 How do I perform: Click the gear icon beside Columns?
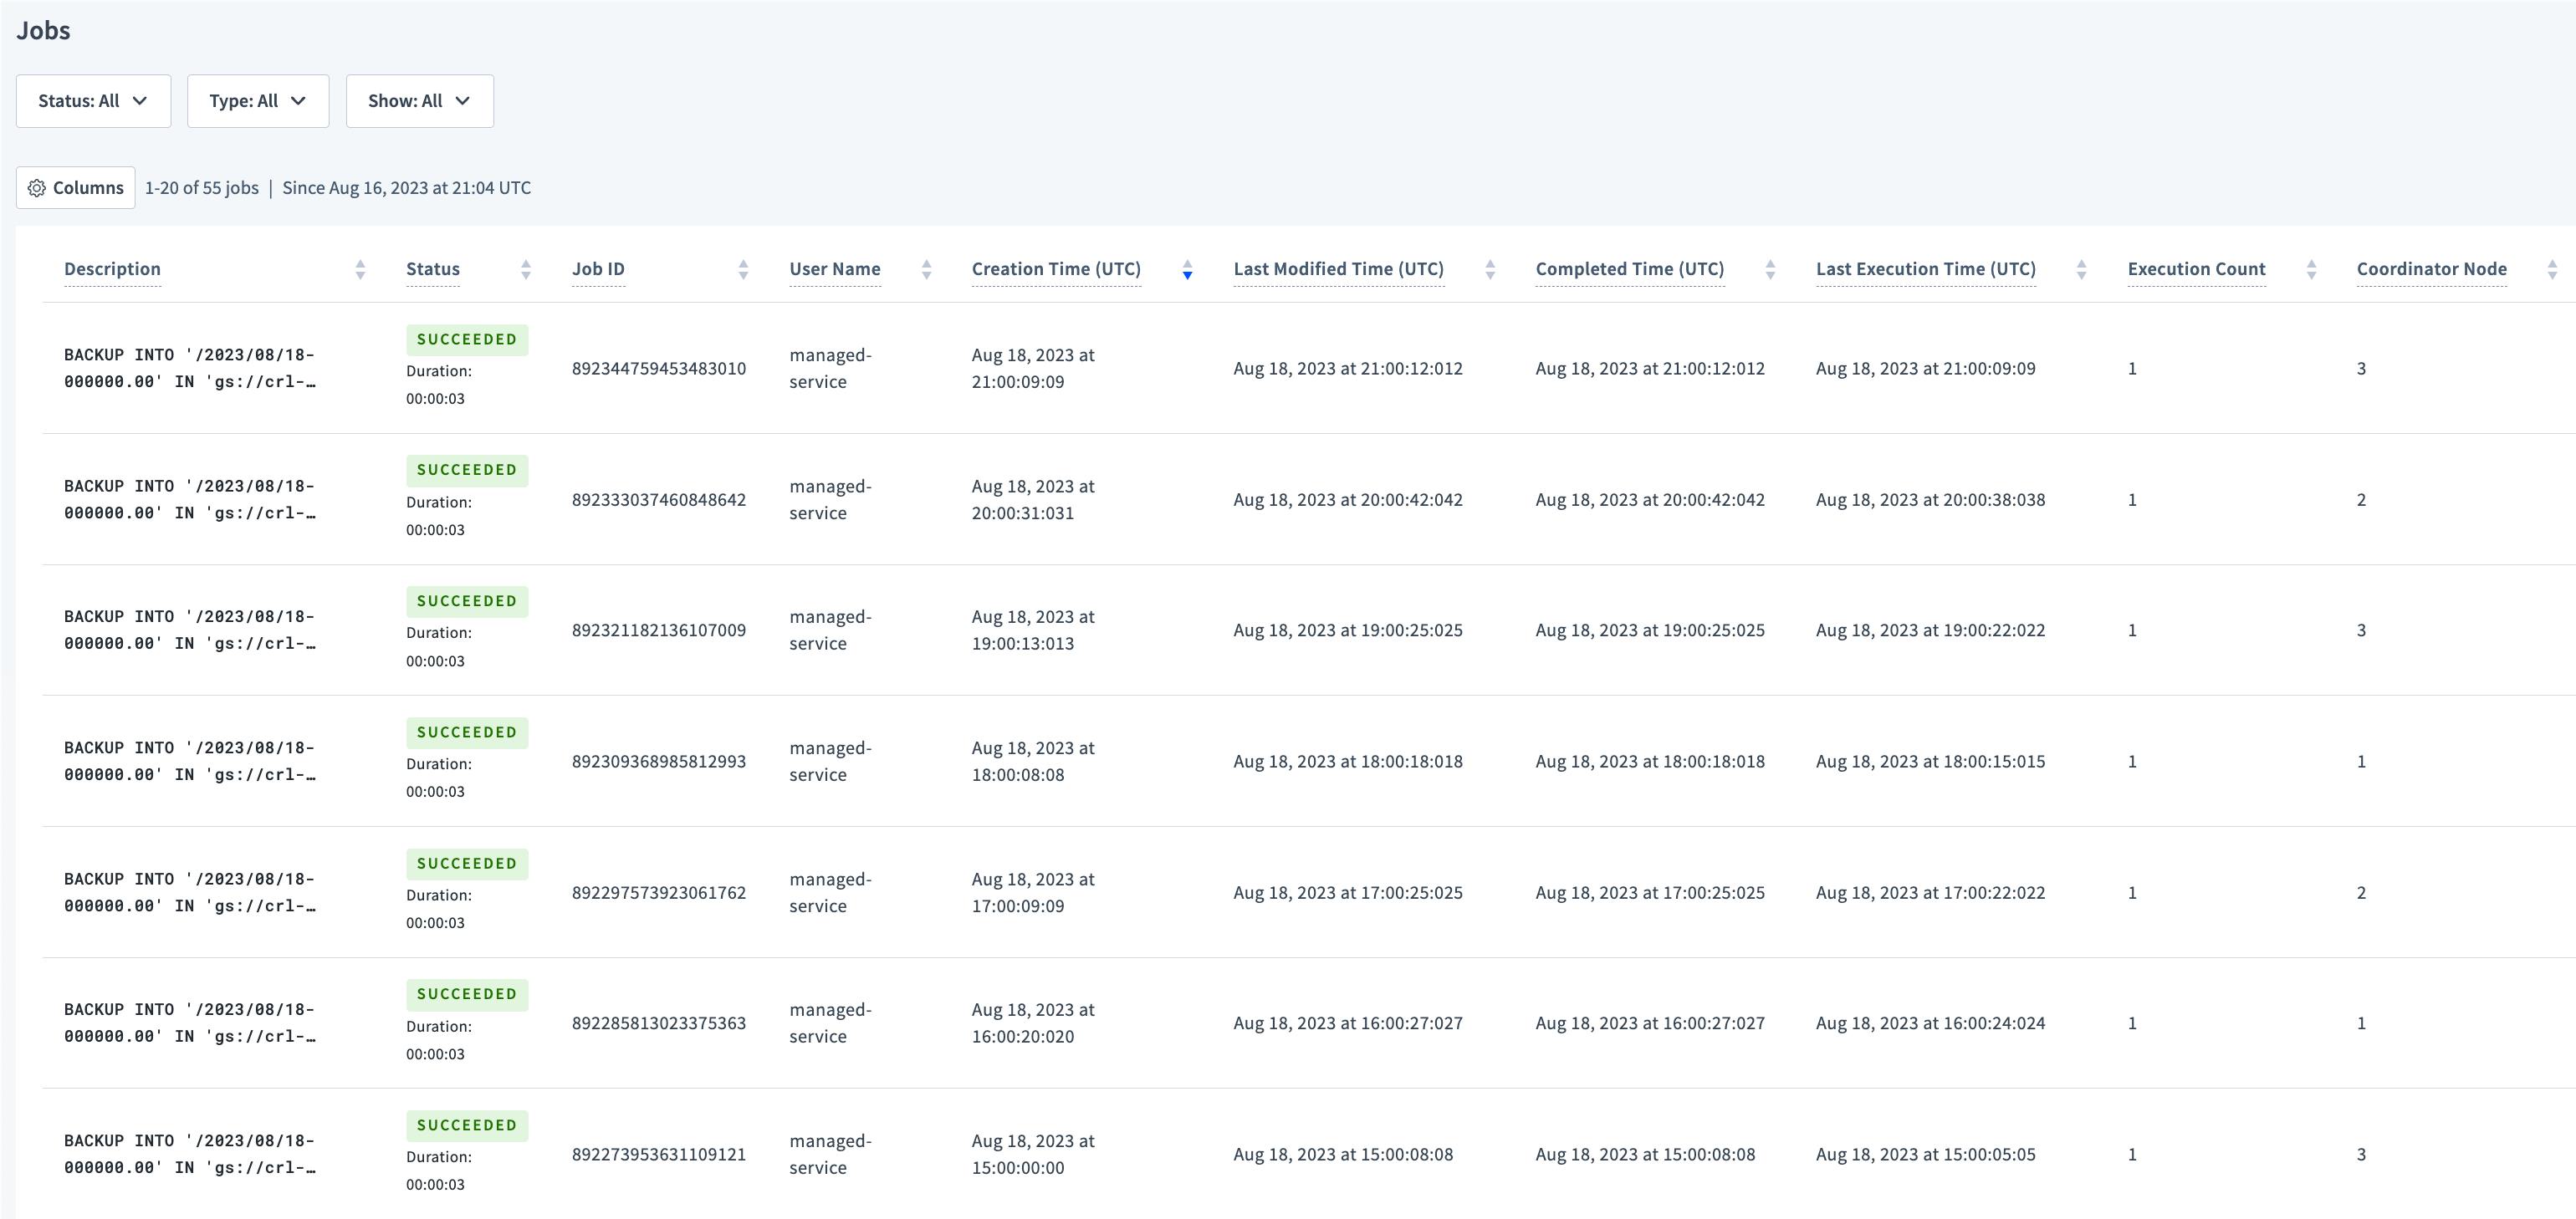37,187
